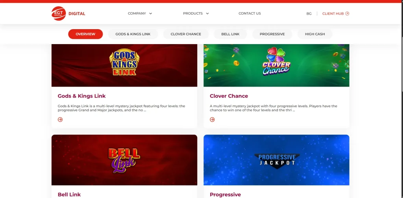Click the EGT Digital logo

point(68,13)
